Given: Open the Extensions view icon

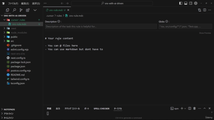Looking at the screenshot, I should click(28, 10).
